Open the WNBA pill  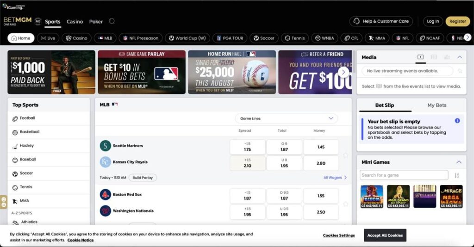tap(324, 38)
